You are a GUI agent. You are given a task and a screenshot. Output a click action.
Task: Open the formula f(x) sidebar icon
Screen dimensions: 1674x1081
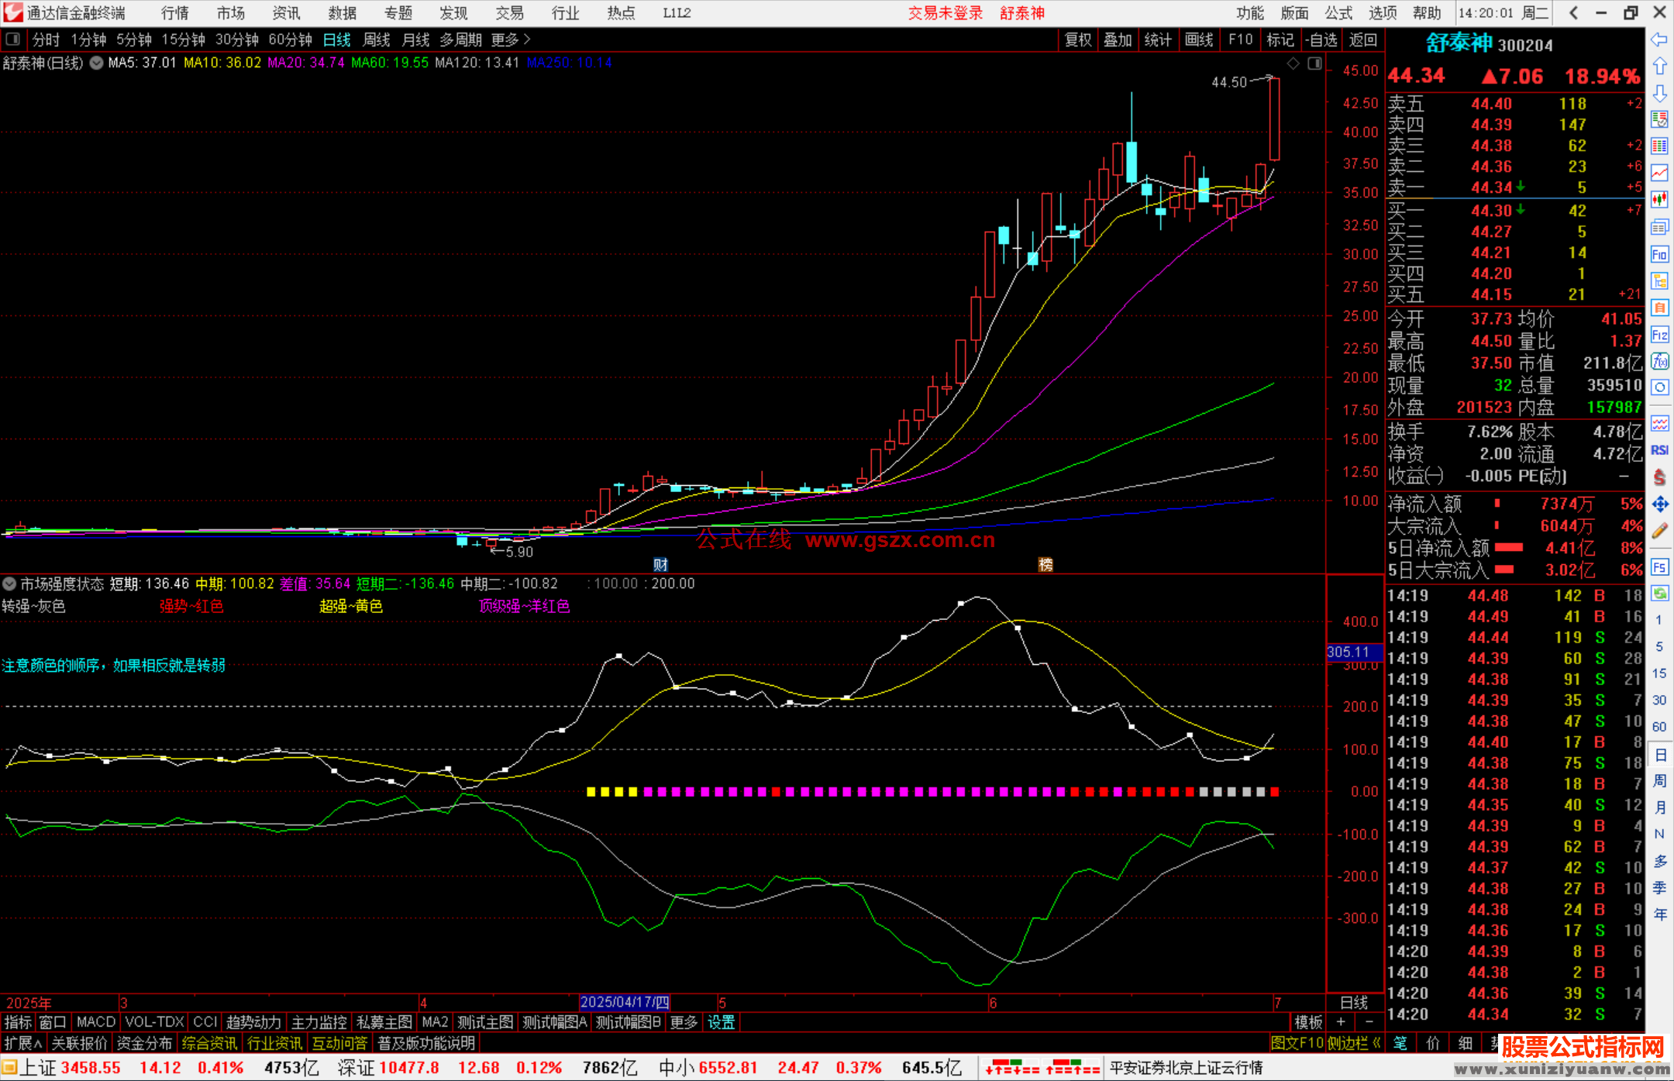pos(1659,362)
